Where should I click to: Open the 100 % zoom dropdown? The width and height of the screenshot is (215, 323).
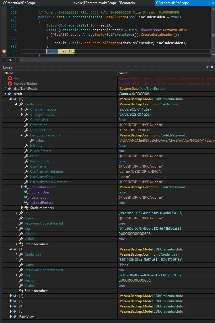click(x=17, y=60)
